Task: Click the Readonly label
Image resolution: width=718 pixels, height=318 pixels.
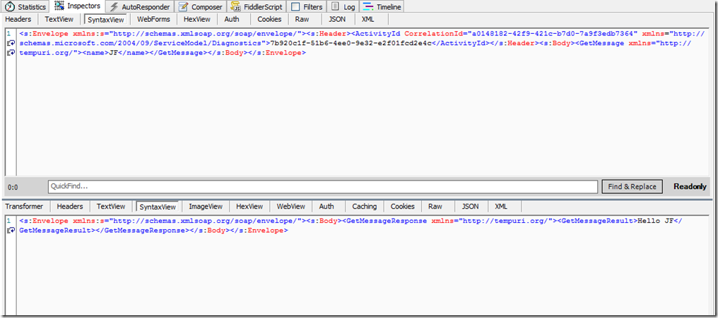Action: coord(690,186)
